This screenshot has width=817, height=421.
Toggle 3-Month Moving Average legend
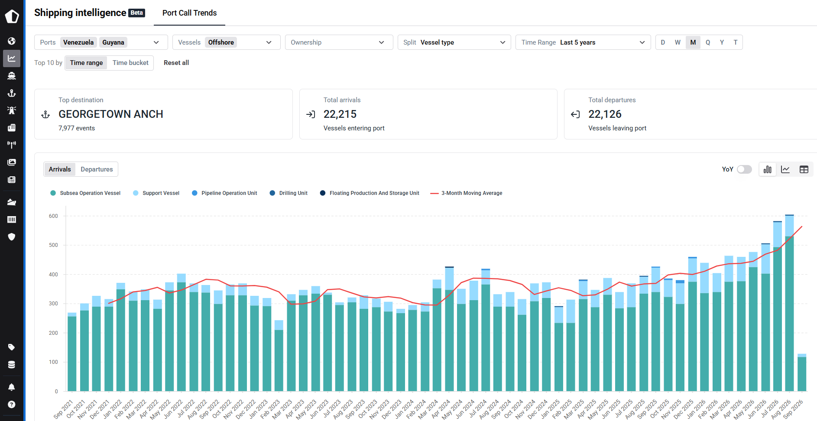pos(466,193)
